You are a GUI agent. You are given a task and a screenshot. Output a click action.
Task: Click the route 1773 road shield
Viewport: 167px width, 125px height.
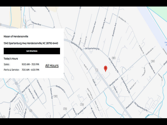pyautogui.click(x=65, y=109)
